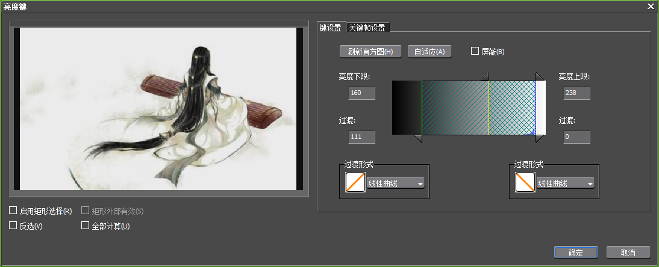Check the 反选(V) option
659x267 pixels.
click(x=13, y=226)
